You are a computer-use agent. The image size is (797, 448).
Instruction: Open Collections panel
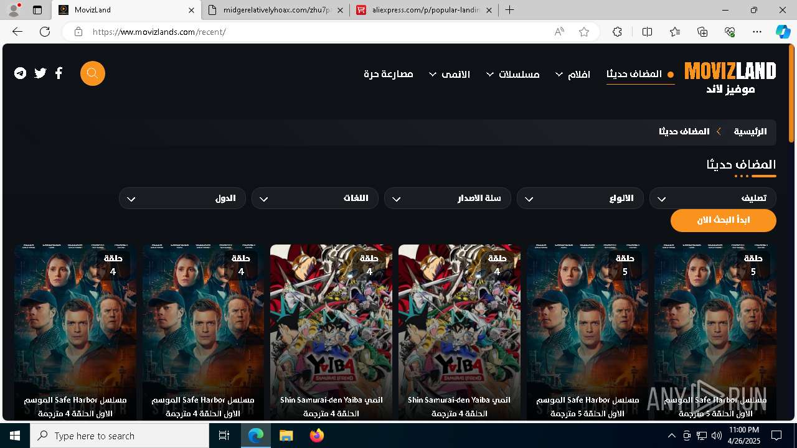click(x=702, y=32)
